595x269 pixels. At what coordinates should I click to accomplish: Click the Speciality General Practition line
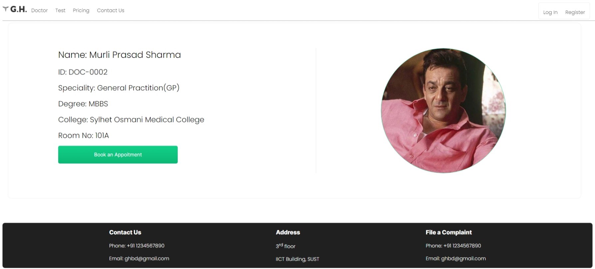coord(119,88)
